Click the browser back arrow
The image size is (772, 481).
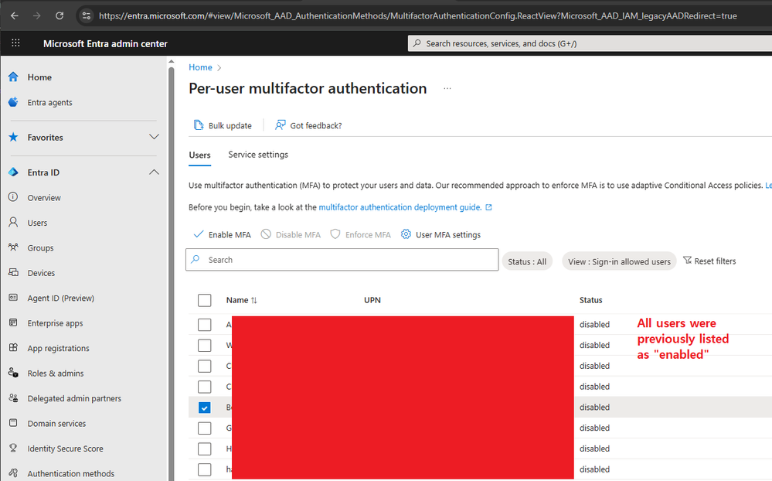pyautogui.click(x=14, y=15)
